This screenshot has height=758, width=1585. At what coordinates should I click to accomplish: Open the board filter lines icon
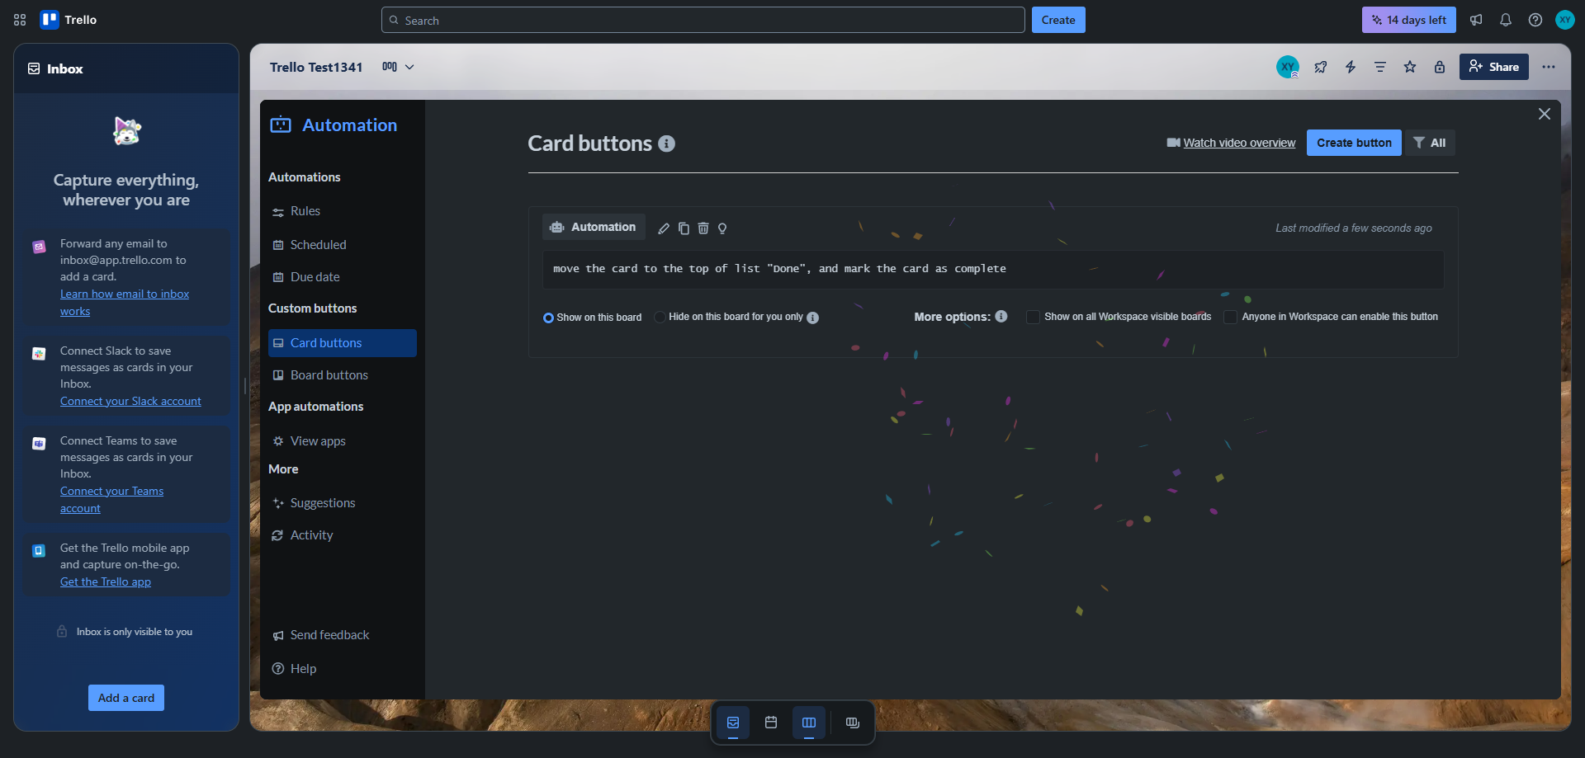pos(1380,67)
